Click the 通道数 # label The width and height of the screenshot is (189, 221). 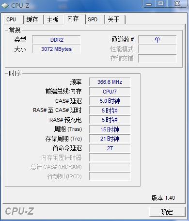(x=123, y=39)
